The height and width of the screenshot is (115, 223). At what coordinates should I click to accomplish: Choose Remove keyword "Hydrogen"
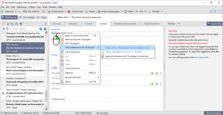(80, 39)
